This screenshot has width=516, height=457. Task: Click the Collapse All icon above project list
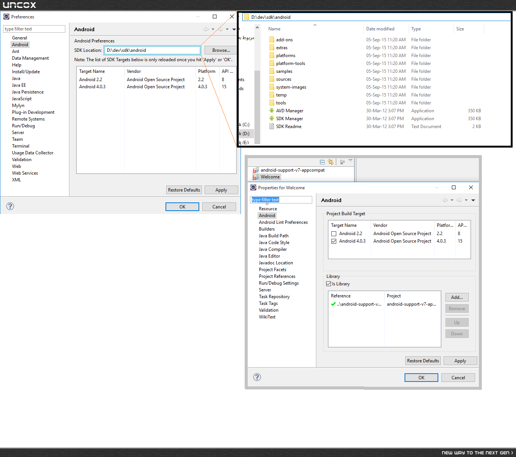322,162
